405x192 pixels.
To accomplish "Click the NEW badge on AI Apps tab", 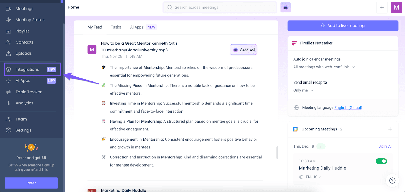I will [x=151, y=27].
